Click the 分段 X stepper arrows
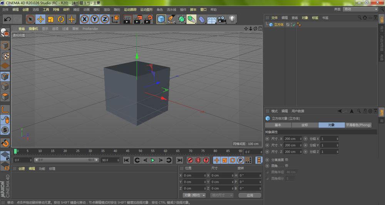 point(337,139)
